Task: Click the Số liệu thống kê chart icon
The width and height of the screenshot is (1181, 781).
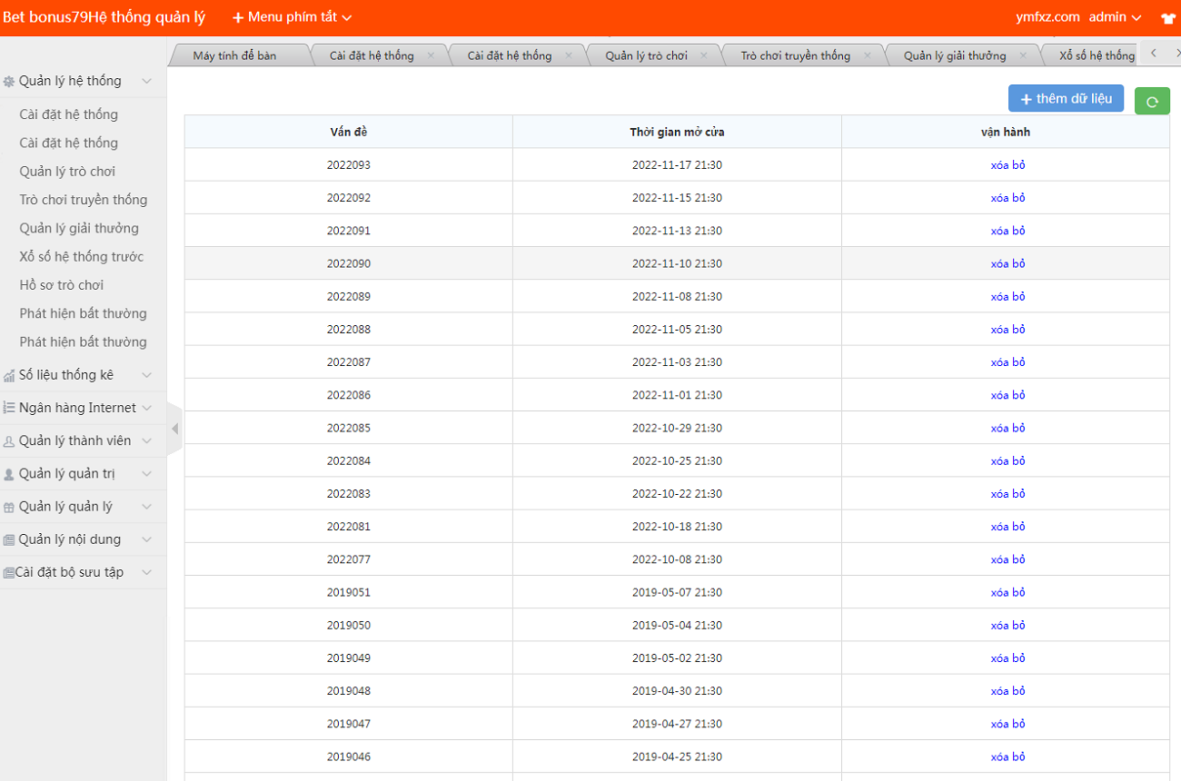Action: click(9, 375)
